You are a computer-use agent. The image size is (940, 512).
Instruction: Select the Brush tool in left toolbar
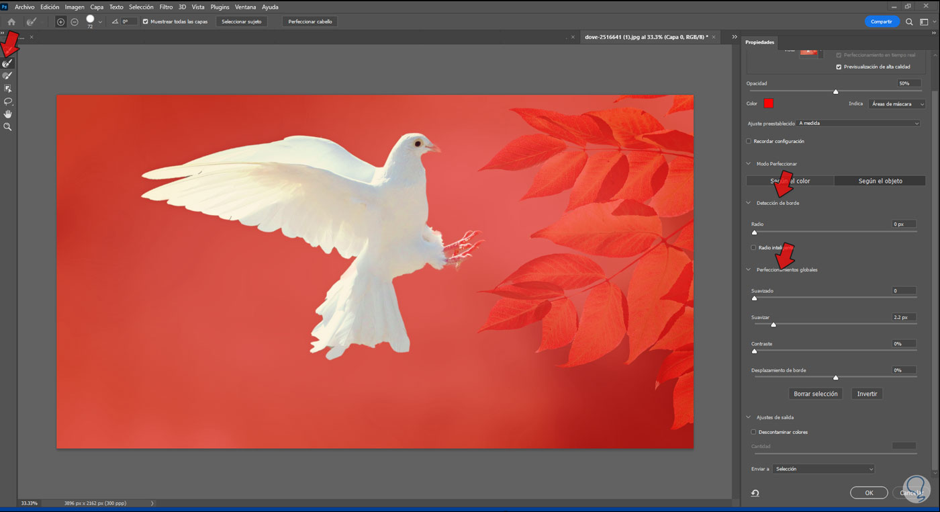(8, 76)
